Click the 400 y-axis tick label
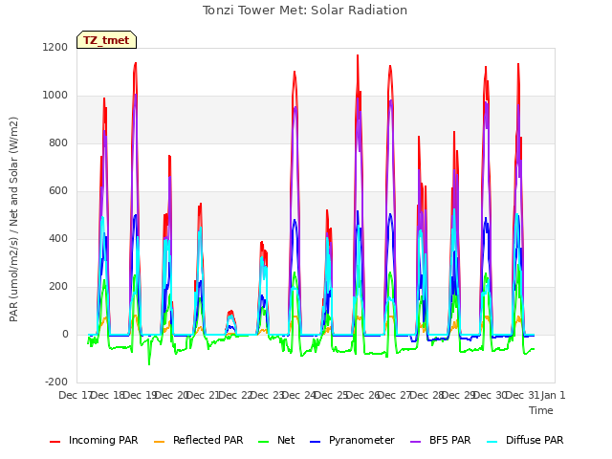This screenshot has width=612, height=459. [58, 238]
